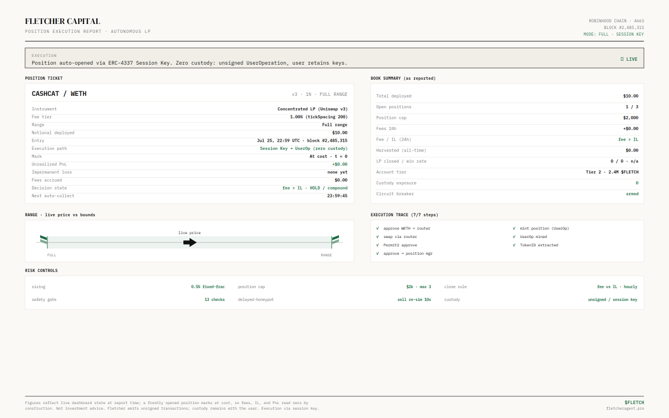Image resolution: width=669 pixels, height=418 pixels.
Task: Click fee > IL · HOLD / compound decision state
Action: tap(315, 188)
